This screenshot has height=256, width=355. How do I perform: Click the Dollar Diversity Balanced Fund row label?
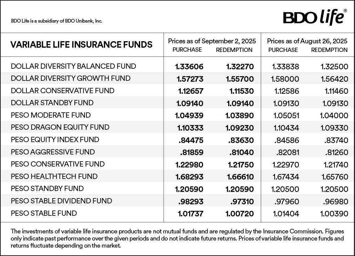point(73,66)
